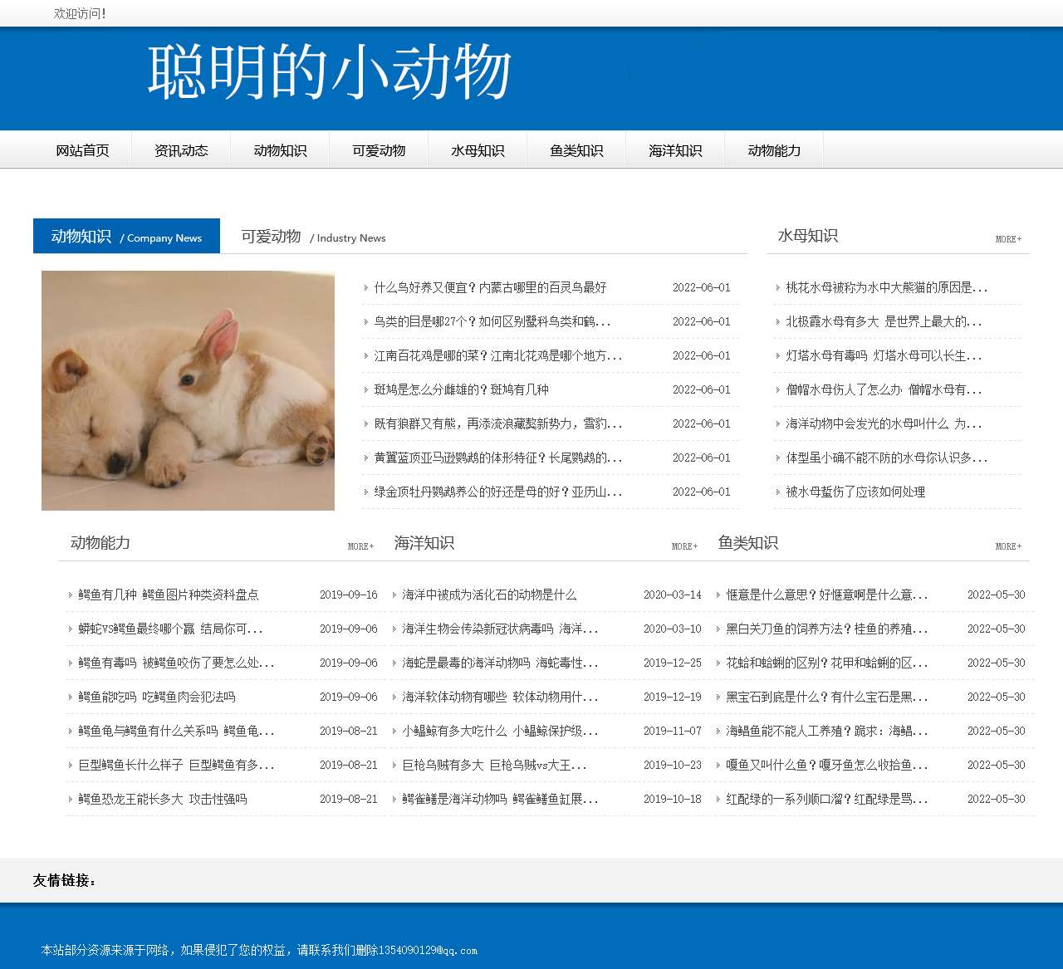Open the 资讯动态 navigation item
The height and width of the screenshot is (969, 1063).
pyautogui.click(x=181, y=150)
